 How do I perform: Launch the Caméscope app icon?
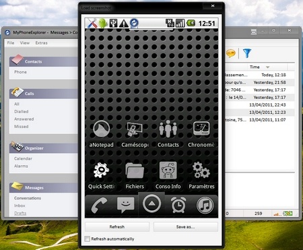tap(135, 129)
